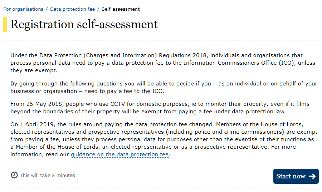
Task: Open the "For organisations" breadcrumb link
Action: click(23, 9)
